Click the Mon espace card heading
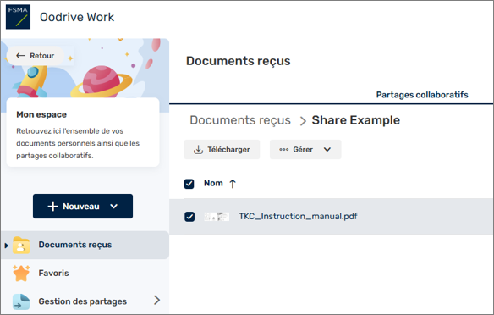Screen dimensions: 494x315 click(x=41, y=114)
